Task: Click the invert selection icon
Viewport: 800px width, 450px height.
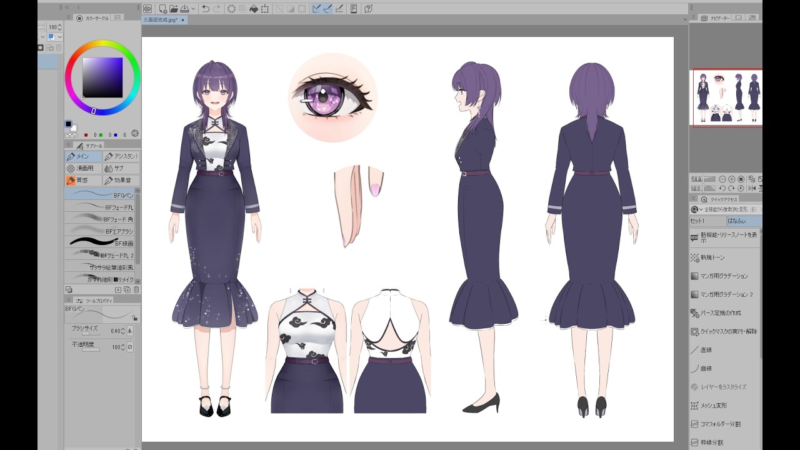Action: point(291,9)
